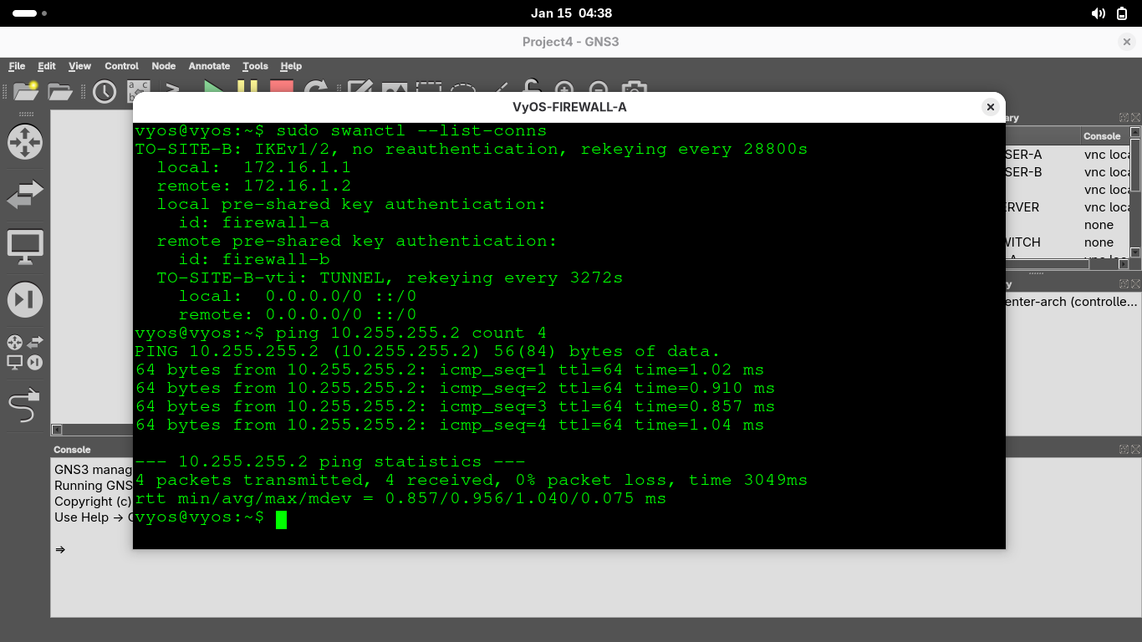Image resolution: width=1142 pixels, height=642 pixels.
Task: Click the Console column header
Action: (x=1101, y=135)
